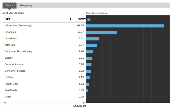This screenshot has height=107, width=173.
Task: Click the 3.18 fund value
Action: coord(81,64)
